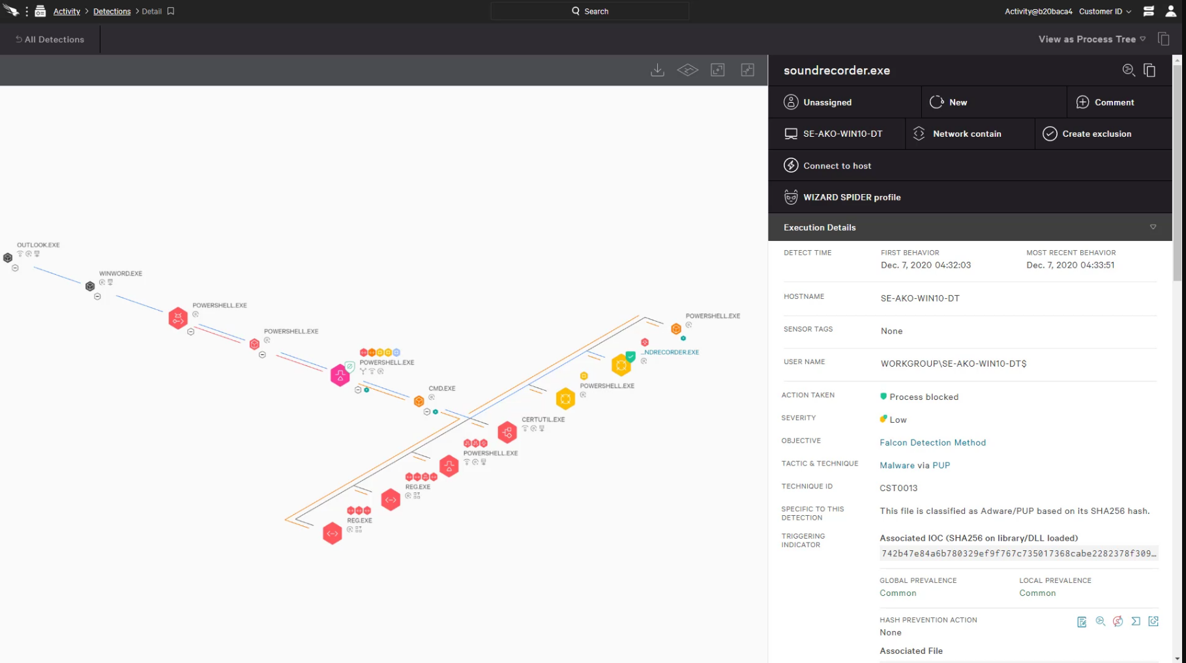Collapse the Execution Details section
This screenshot has height=663, width=1186.
(1152, 227)
